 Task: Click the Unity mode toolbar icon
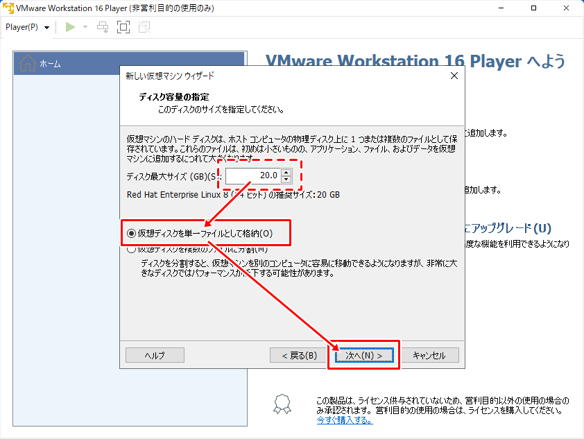pyautogui.click(x=144, y=27)
